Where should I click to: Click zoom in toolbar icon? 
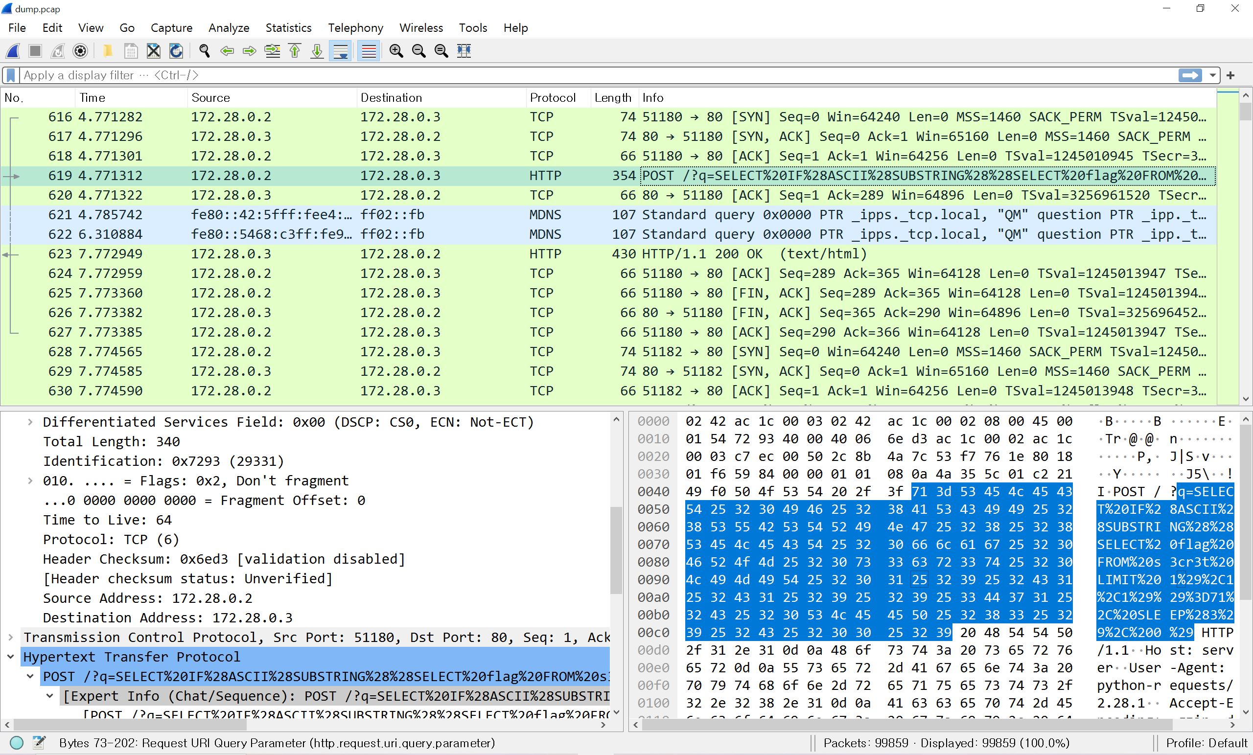396,51
